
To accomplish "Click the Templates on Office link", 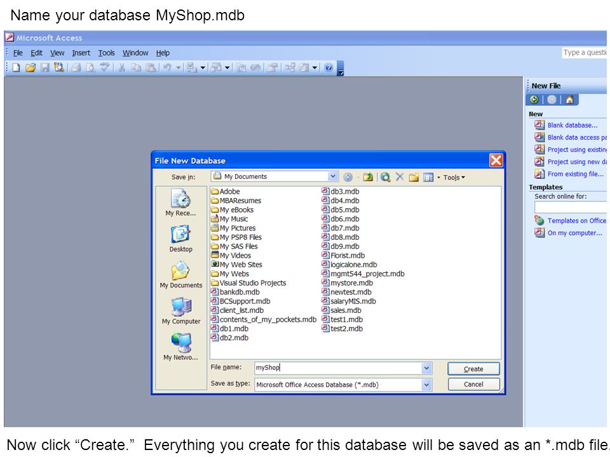I will [x=571, y=221].
